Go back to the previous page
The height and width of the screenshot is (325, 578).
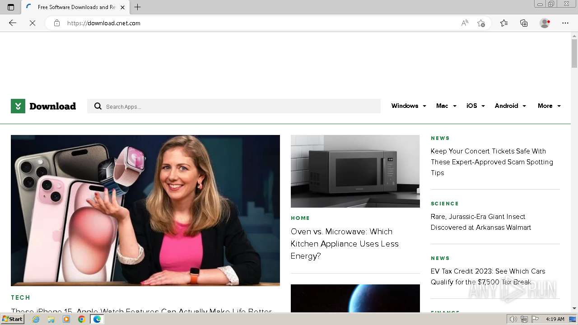(x=13, y=23)
